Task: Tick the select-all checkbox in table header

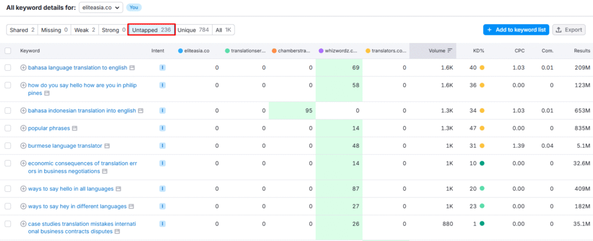Action: pyautogui.click(x=8, y=51)
